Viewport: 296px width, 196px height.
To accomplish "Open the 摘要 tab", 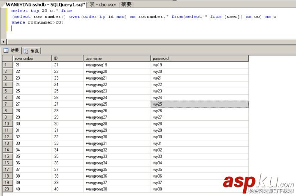I will tap(126, 5).
